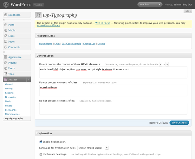Go to General settings submenu
Screen dimensions: 195x159
9,84
